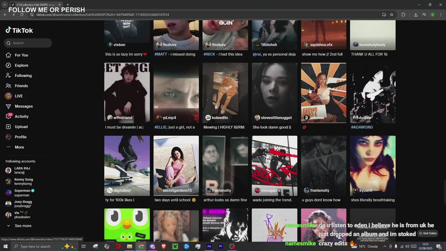
Task: Open 6utlaw's video thumbnail
Action: (x=373, y=93)
